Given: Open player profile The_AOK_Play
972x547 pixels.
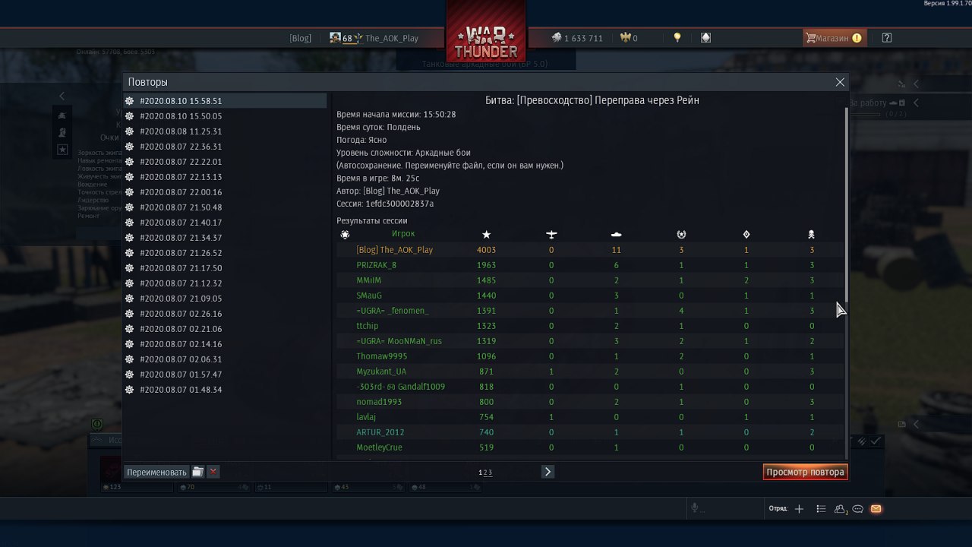Looking at the screenshot, I should click(391, 38).
